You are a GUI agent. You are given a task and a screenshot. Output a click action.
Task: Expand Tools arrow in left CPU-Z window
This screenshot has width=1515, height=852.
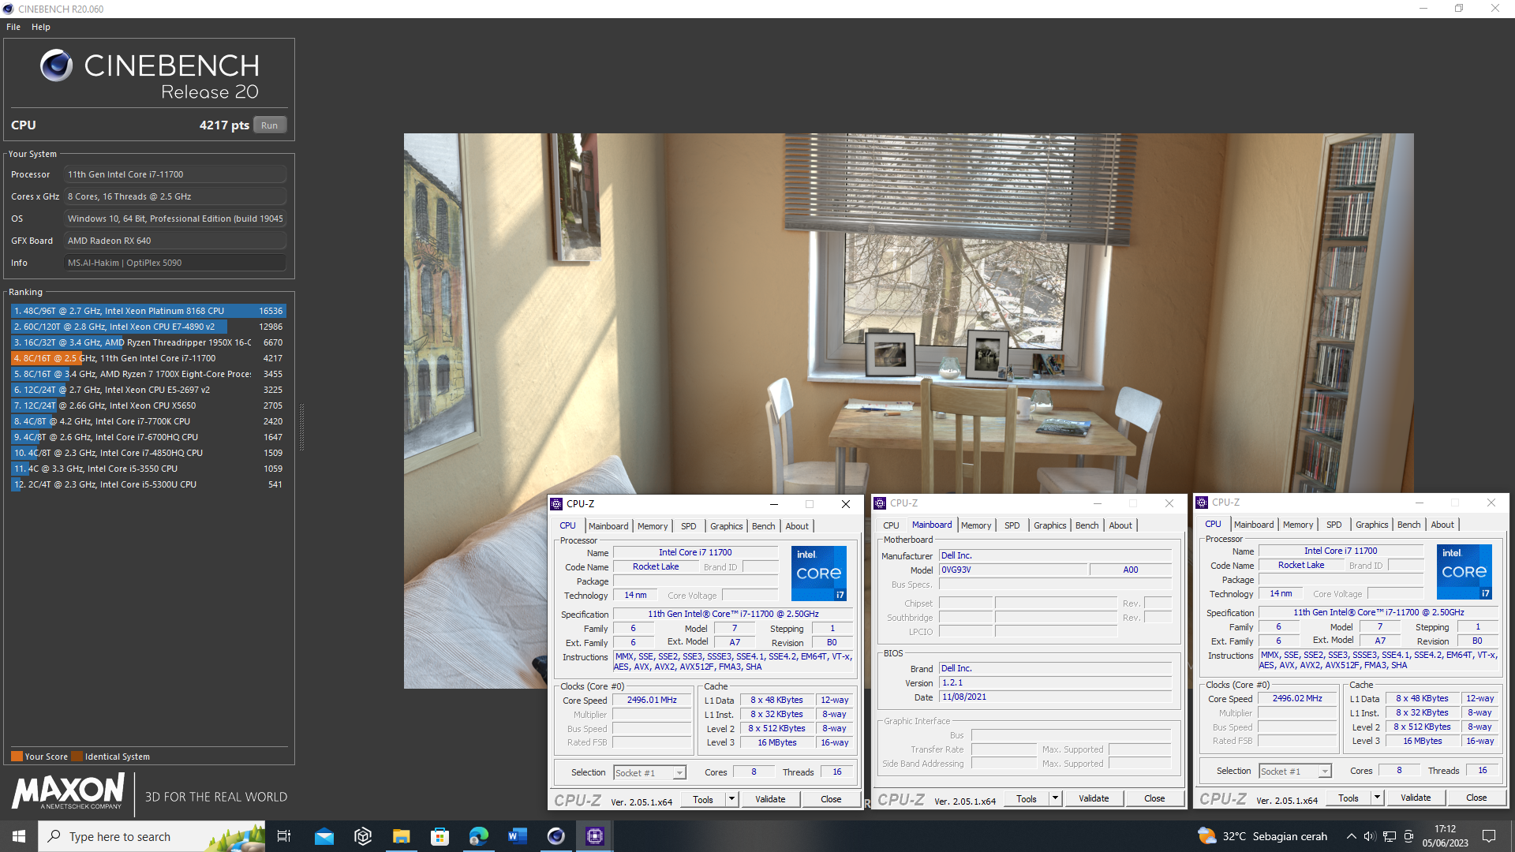(x=731, y=799)
